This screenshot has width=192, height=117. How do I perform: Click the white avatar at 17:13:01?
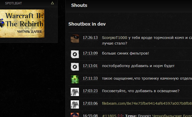75,67
